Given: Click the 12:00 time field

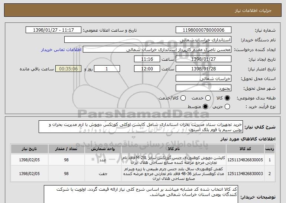Looking at the screenshot, I should coord(147,69).
